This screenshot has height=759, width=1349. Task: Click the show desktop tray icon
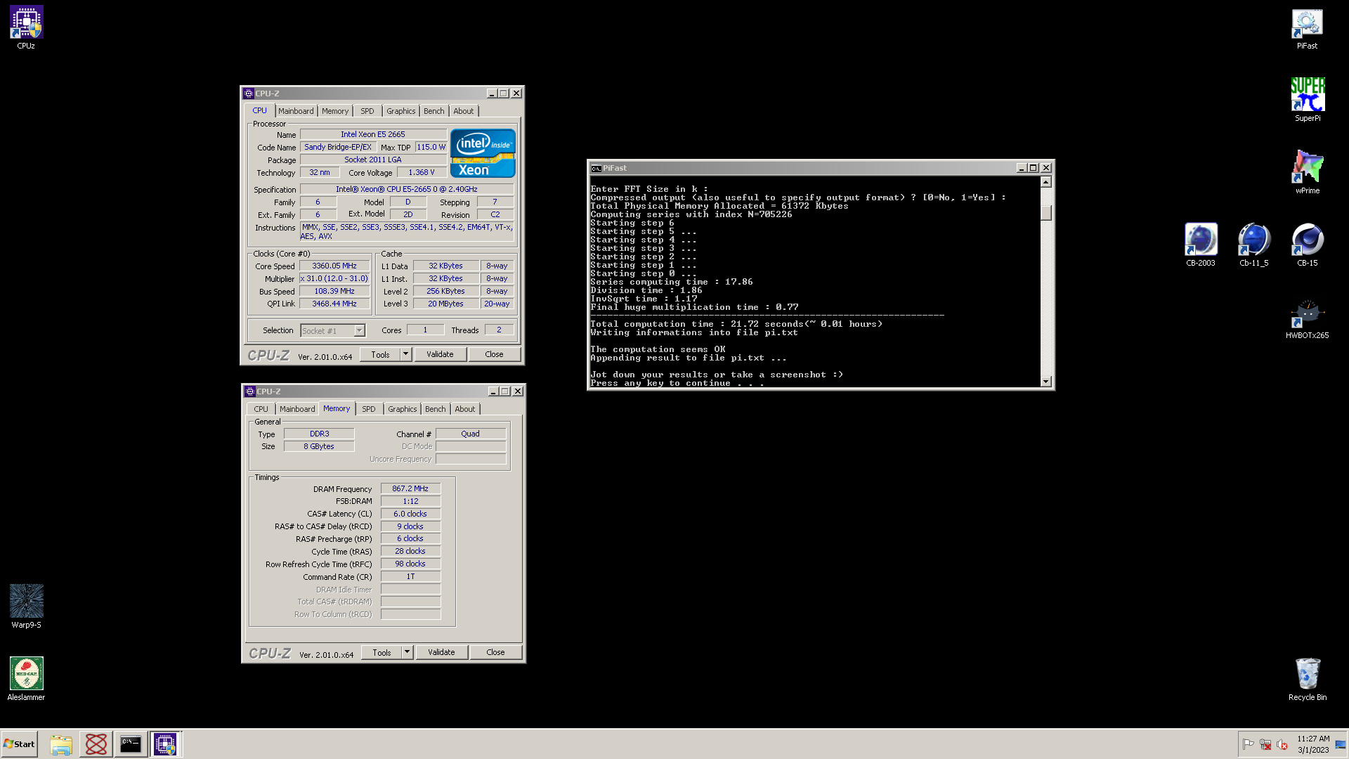[1341, 744]
